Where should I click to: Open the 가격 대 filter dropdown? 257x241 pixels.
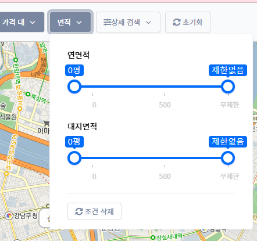click(22, 22)
